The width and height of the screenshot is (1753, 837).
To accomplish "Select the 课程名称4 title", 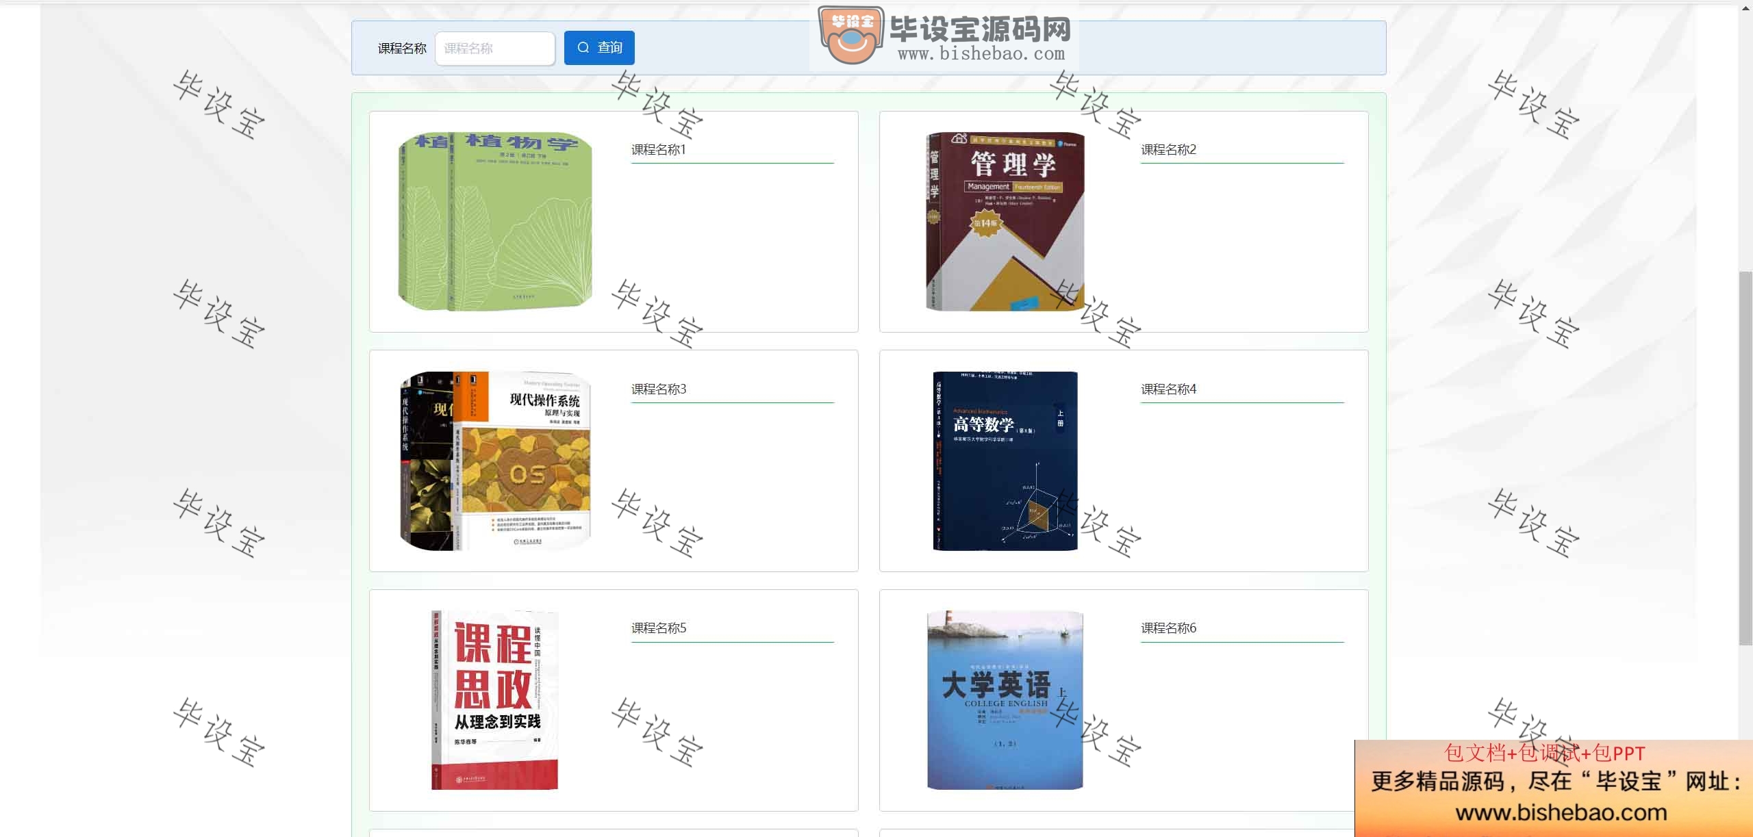I will (x=1168, y=389).
